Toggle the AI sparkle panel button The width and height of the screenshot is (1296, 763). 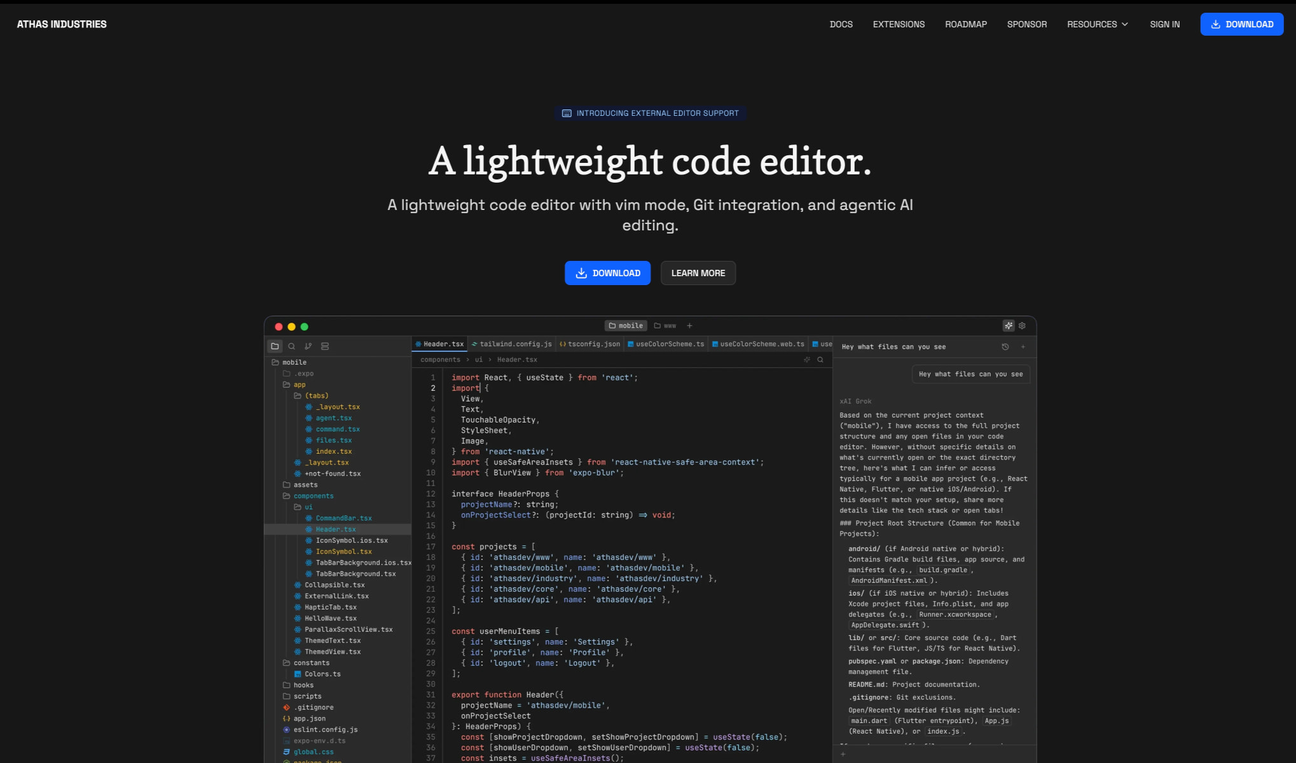tap(1009, 326)
